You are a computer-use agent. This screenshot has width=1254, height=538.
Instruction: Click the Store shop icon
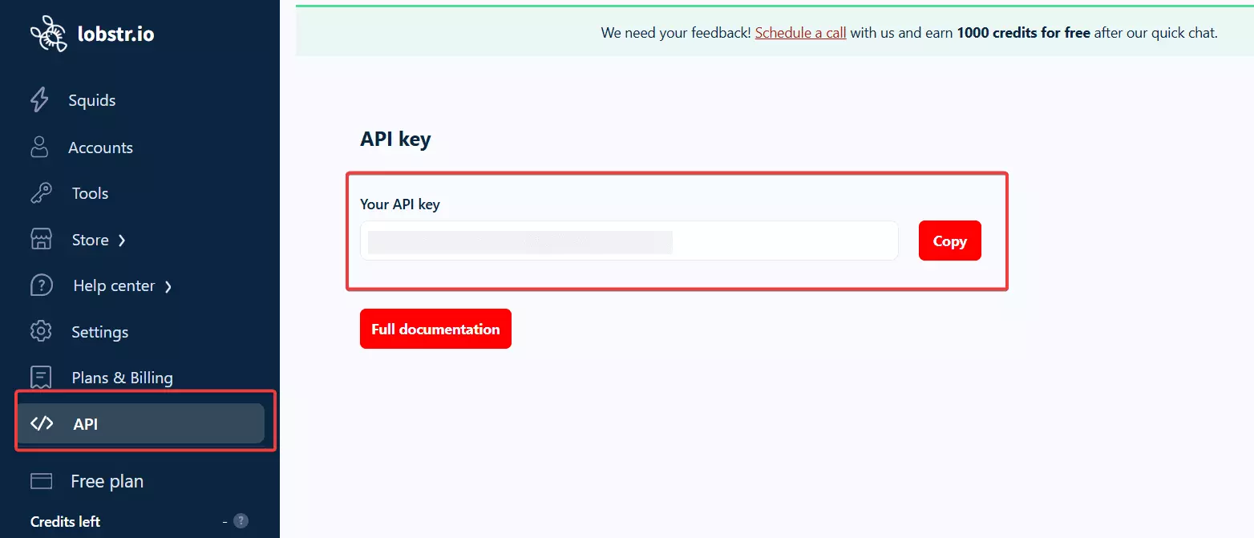pyautogui.click(x=40, y=240)
